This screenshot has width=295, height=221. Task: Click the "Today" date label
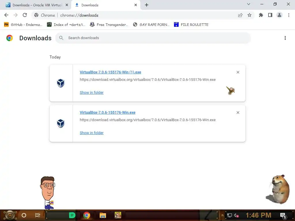click(x=55, y=57)
